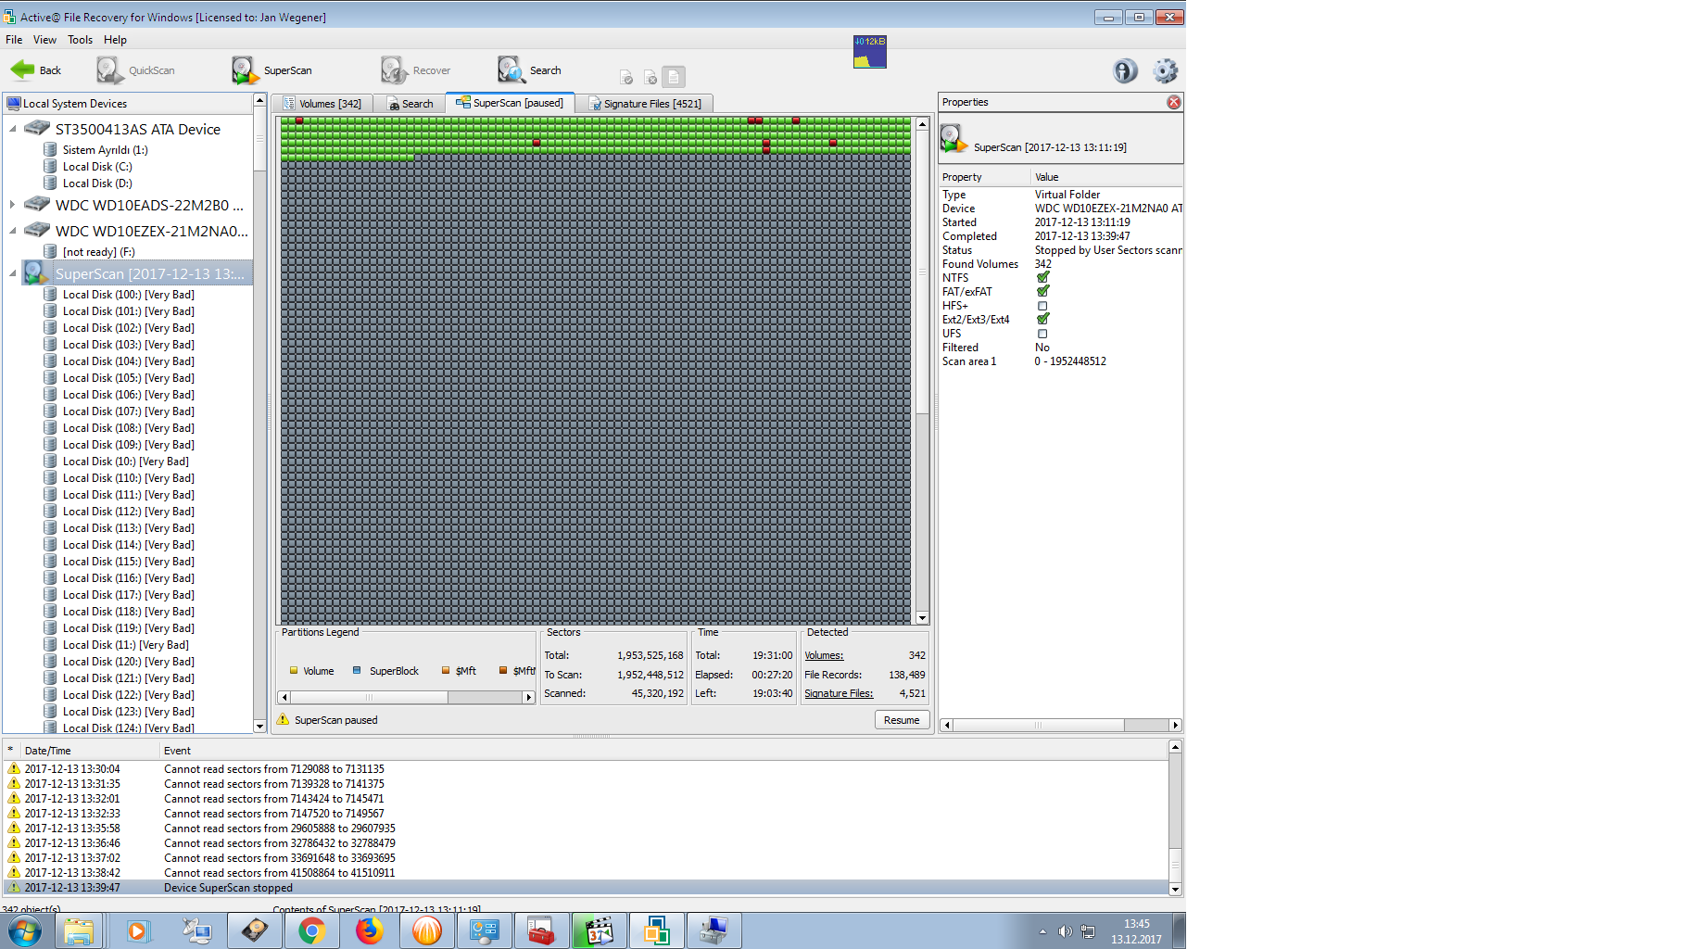The width and height of the screenshot is (1705, 949).
Task: Close the Properties panel
Action: click(1173, 102)
